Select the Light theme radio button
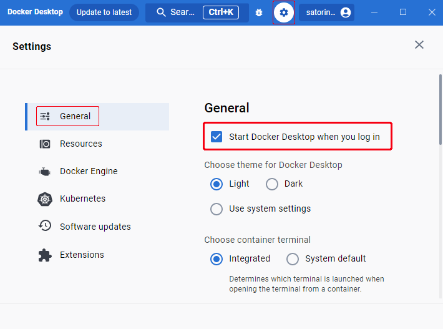 (217, 184)
